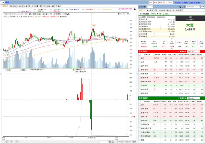Screen dimensions: 205x144
Task: Click the 380 price label on the chart
Action: pos(94,25)
